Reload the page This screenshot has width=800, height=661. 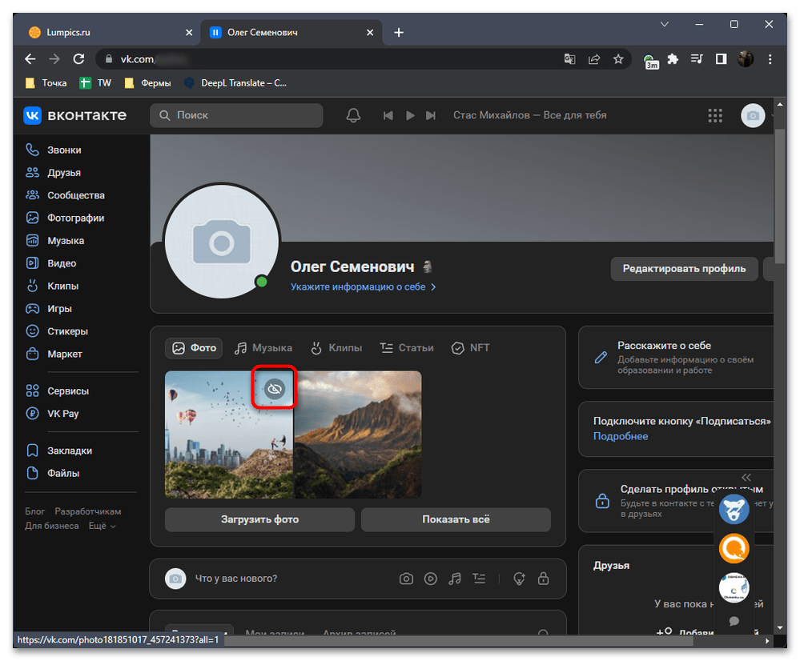click(78, 59)
